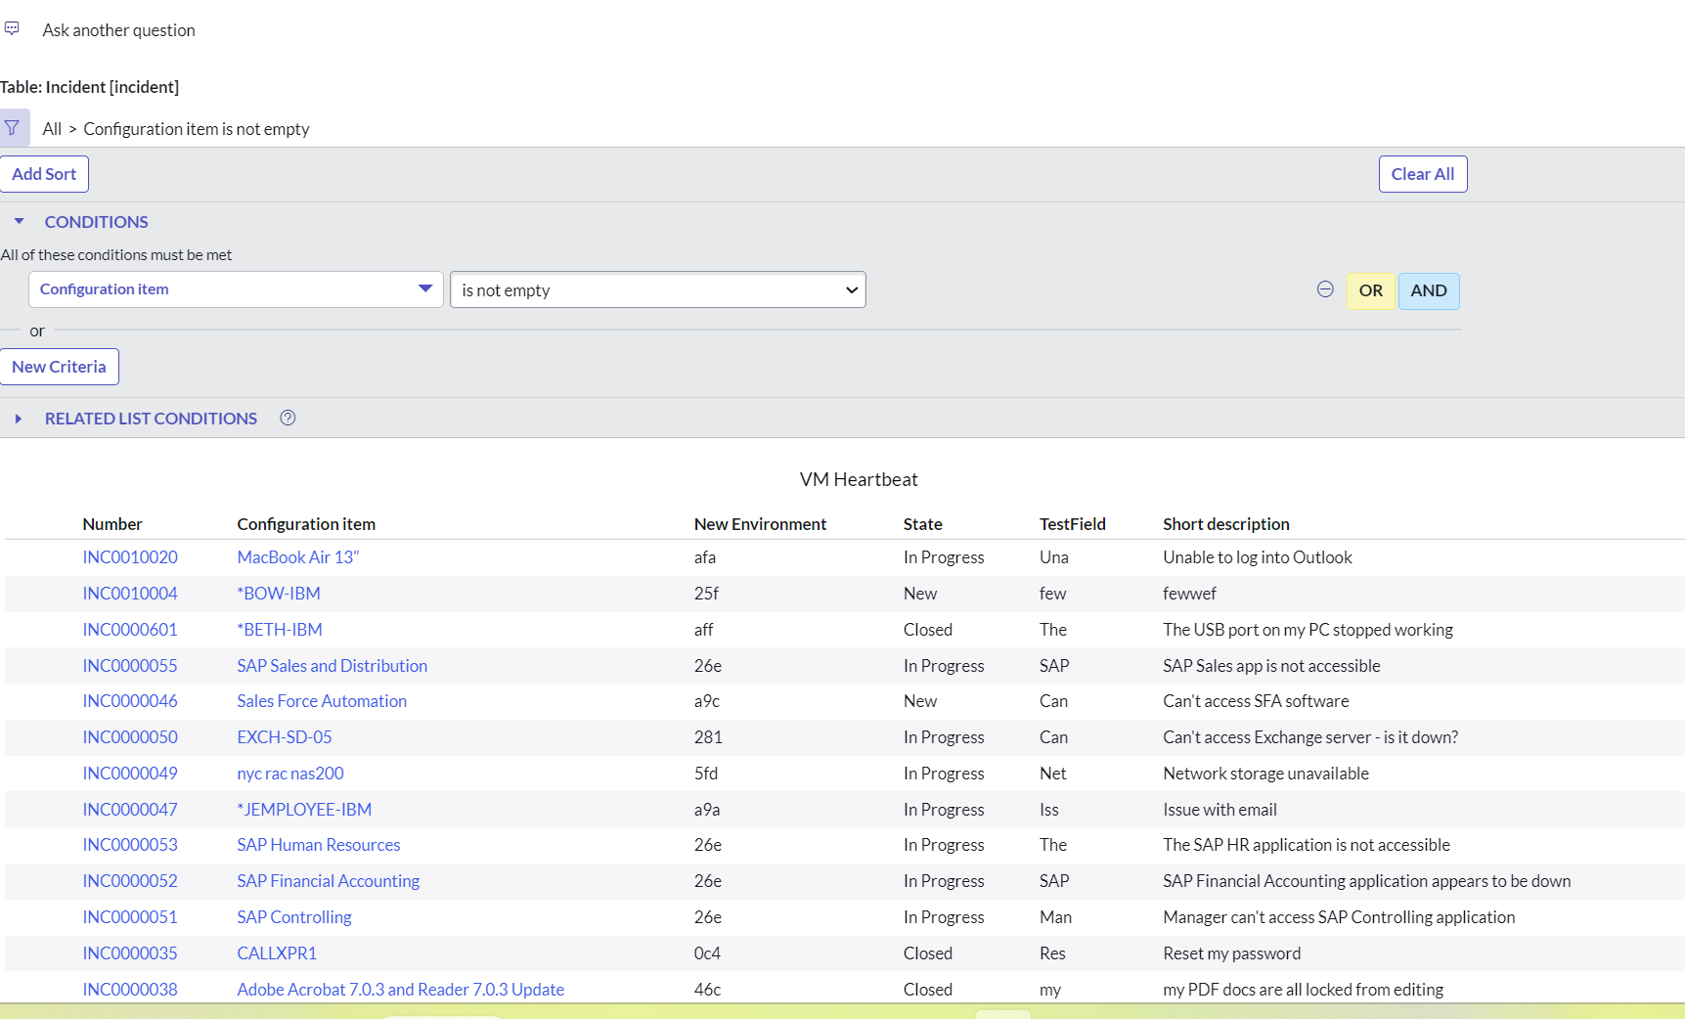Click the Clear All button
Viewport: 1685px width, 1019px height.
tap(1422, 173)
